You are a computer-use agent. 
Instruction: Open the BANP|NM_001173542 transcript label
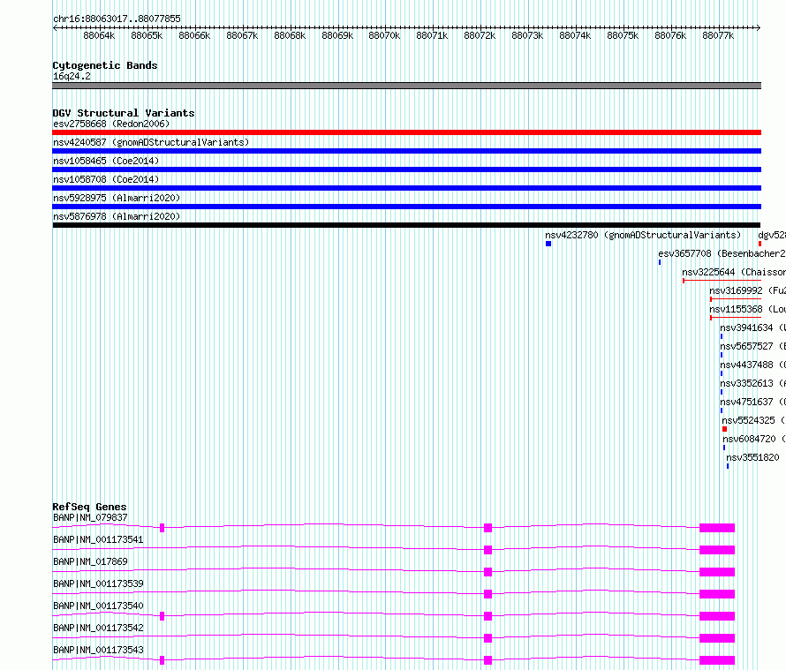pos(98,628)
